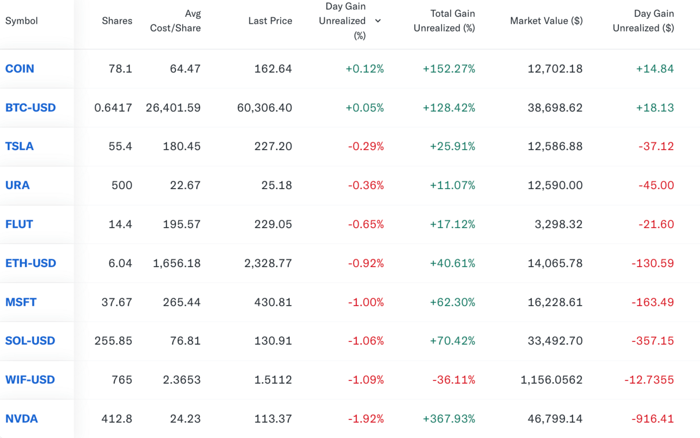Open the WIF-USD symbol link
The height and width of the screenshot is (438, 700).
pos(30,380)
